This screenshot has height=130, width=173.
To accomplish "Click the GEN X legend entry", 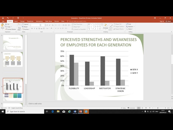I will pyautogui.click(x=134, y=70).
